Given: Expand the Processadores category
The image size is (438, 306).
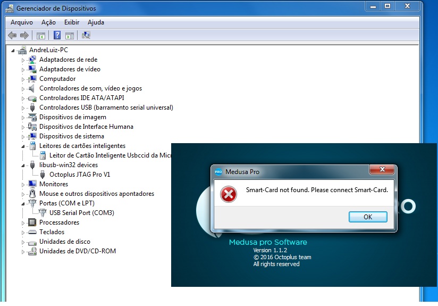Looking at the screenshot, I should click(x=23, y=223).
